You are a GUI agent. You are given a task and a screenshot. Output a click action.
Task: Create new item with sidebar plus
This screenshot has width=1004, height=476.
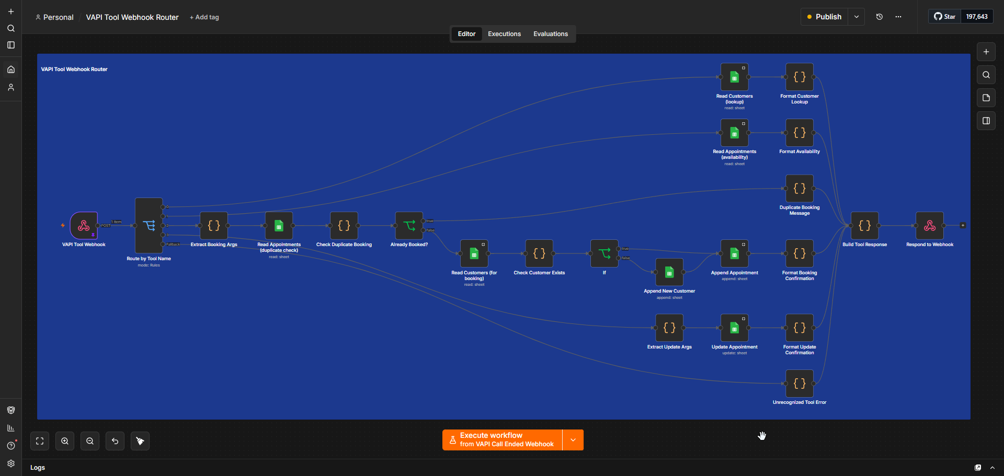pos(11,11)
